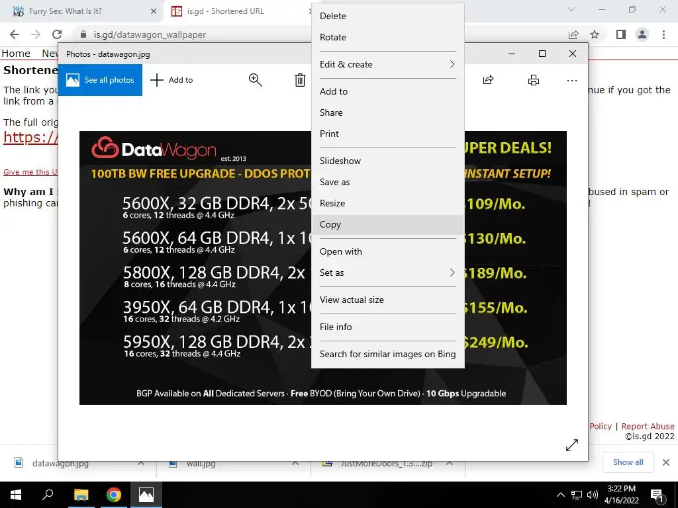Click the network tray icon
The width and height of the screenshot is (678, 508).
[x=577, y=495]
